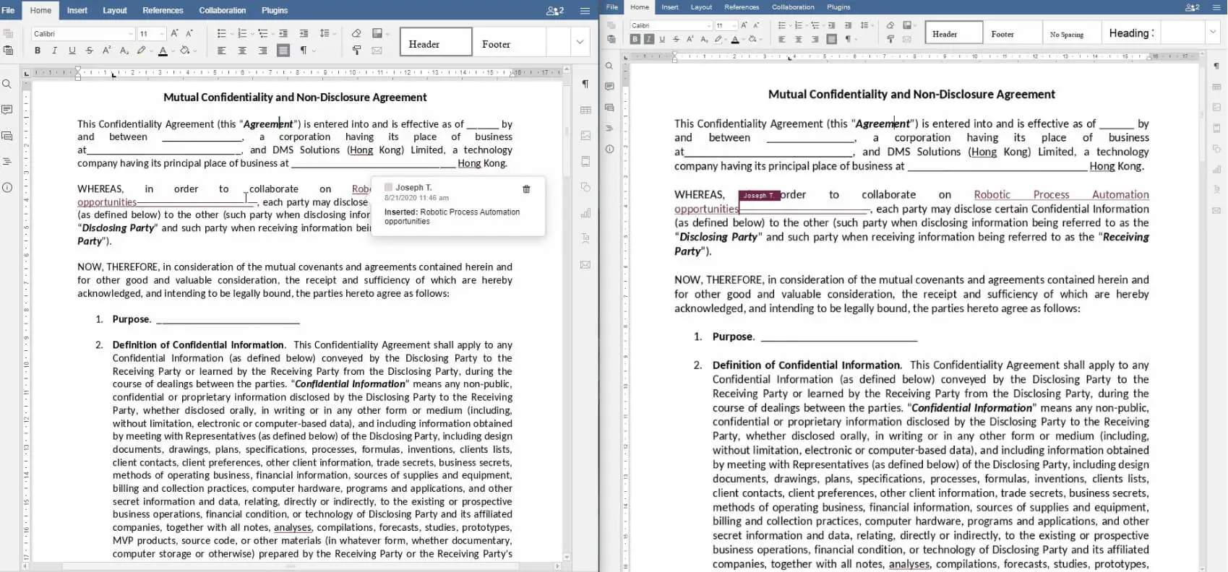The image size is (1228, 572).
Task: Toggle justified alignment in left toolbar
Action: pyautogui.click(x=283, y=51)
